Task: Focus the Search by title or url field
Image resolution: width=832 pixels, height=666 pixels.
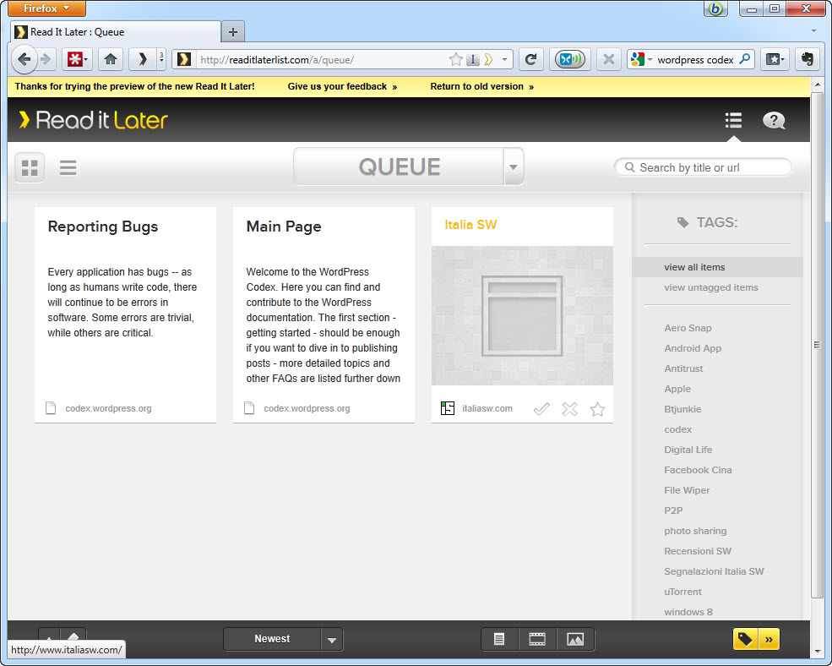Action: coord(703,167)
